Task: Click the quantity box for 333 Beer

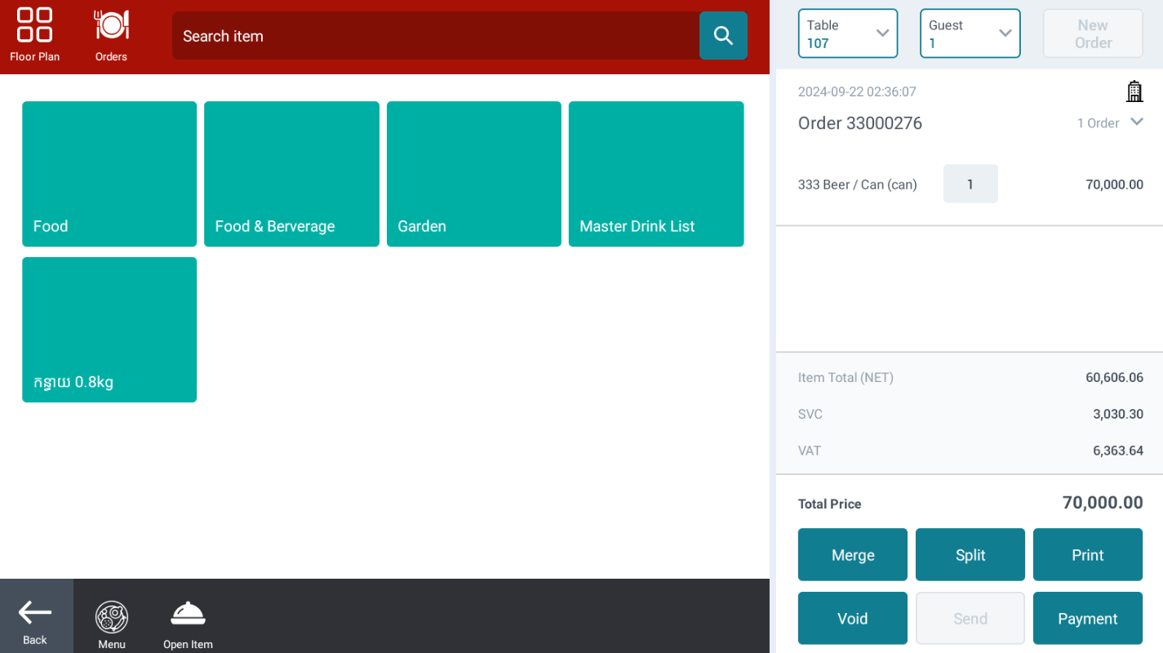Action: click(970, 184)
